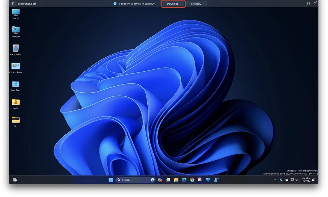Open Task View from the taskbar

coord(168,180)
